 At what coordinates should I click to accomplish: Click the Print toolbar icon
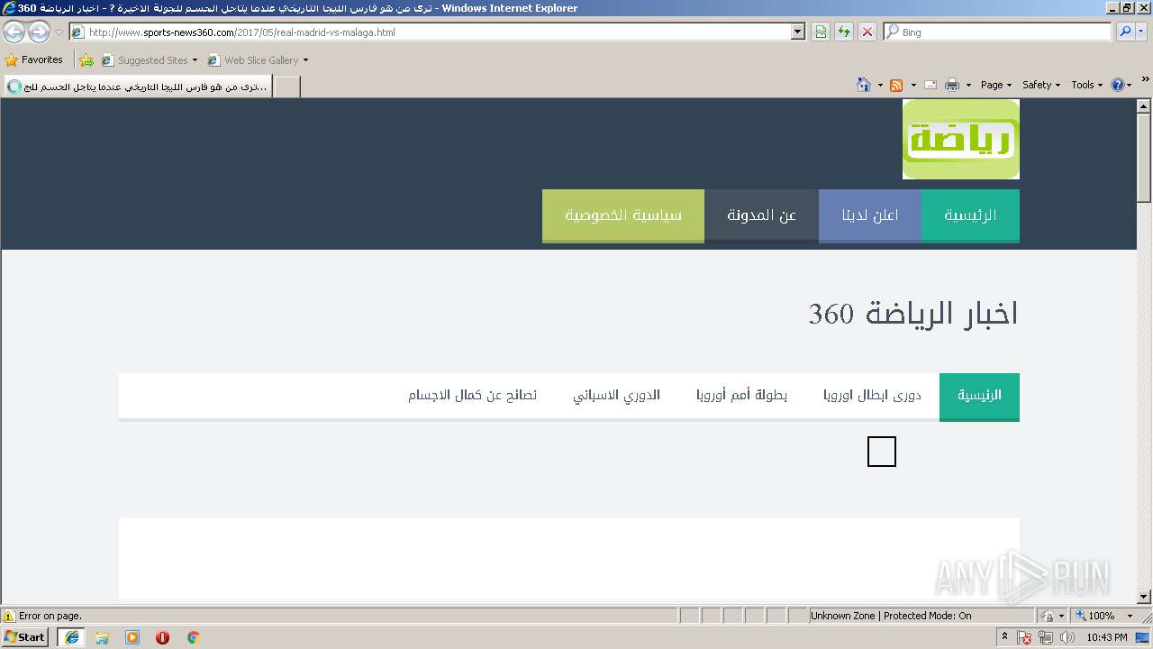[x=952, y=85]
